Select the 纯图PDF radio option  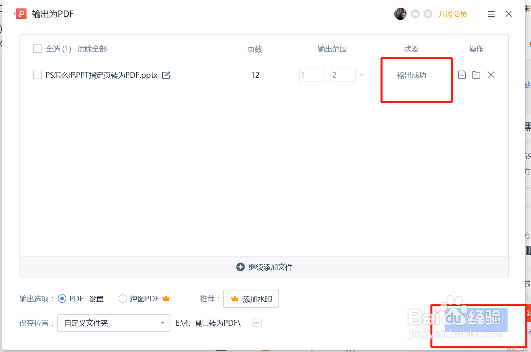pyautogui.click(x=123, y=299)
